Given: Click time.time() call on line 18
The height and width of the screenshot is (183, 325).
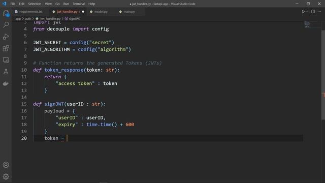Looking at the screenshot, I should pos(102,125).
